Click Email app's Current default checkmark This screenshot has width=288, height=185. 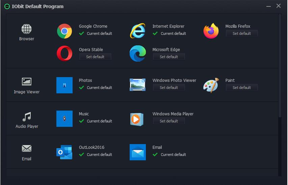point(155,155)
